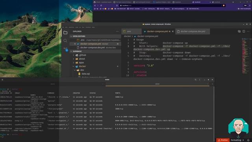252x142 pixels.
Task: Close the docker-compose.yml editor tab
Action: [x=173, y=32]
